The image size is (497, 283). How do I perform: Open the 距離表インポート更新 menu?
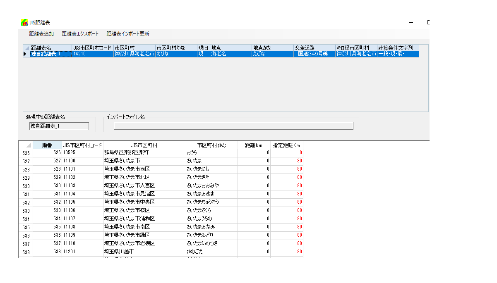128,34
